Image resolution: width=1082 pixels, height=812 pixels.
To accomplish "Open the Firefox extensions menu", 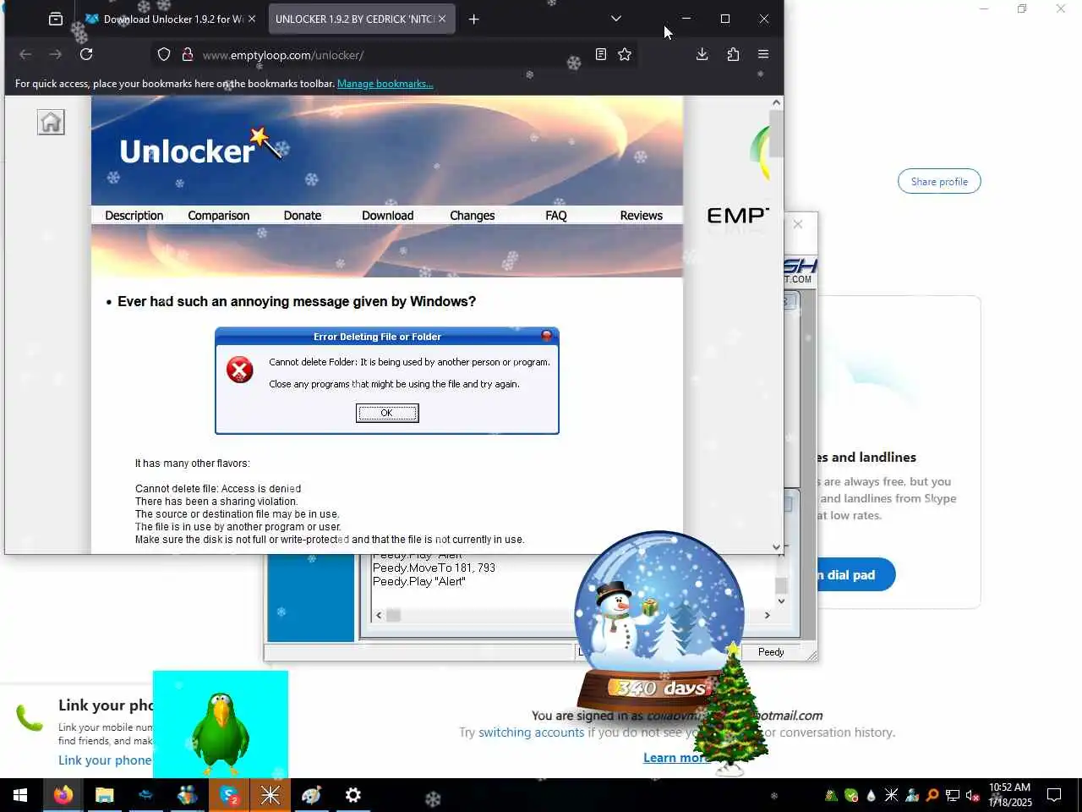I will pyautogui.click(x=733, y=54).
